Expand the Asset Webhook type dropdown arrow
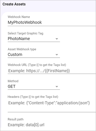This screenshot has width=96, height=131. [57, 55]
